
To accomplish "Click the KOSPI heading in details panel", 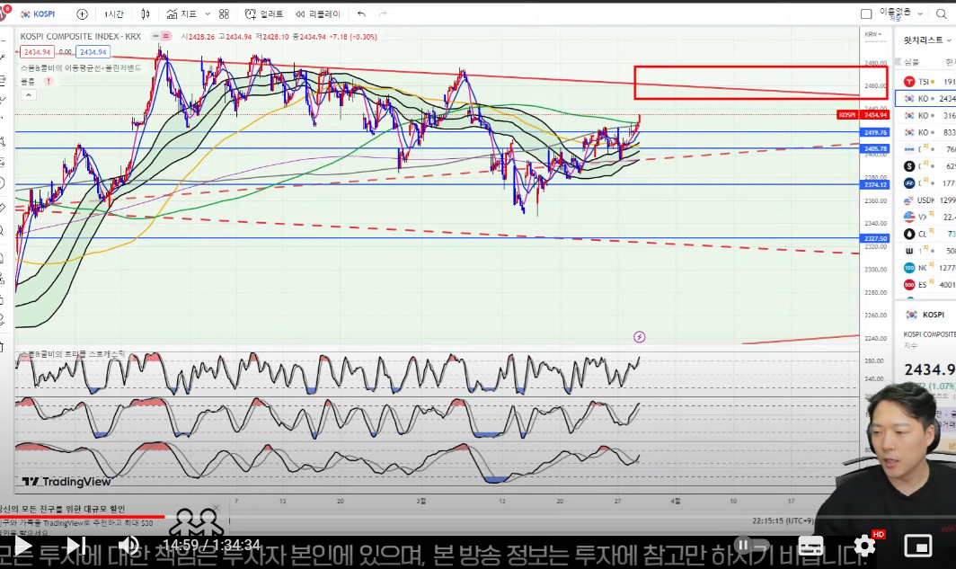I will (934, 315).
